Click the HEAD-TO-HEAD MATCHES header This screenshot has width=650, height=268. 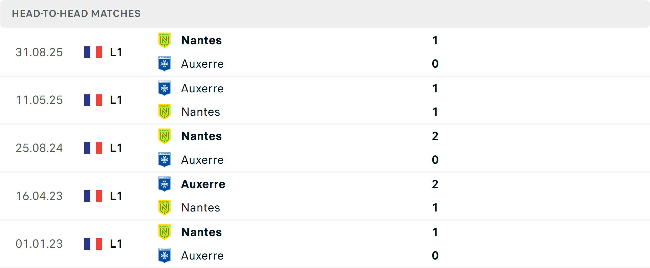coord(76,14)
